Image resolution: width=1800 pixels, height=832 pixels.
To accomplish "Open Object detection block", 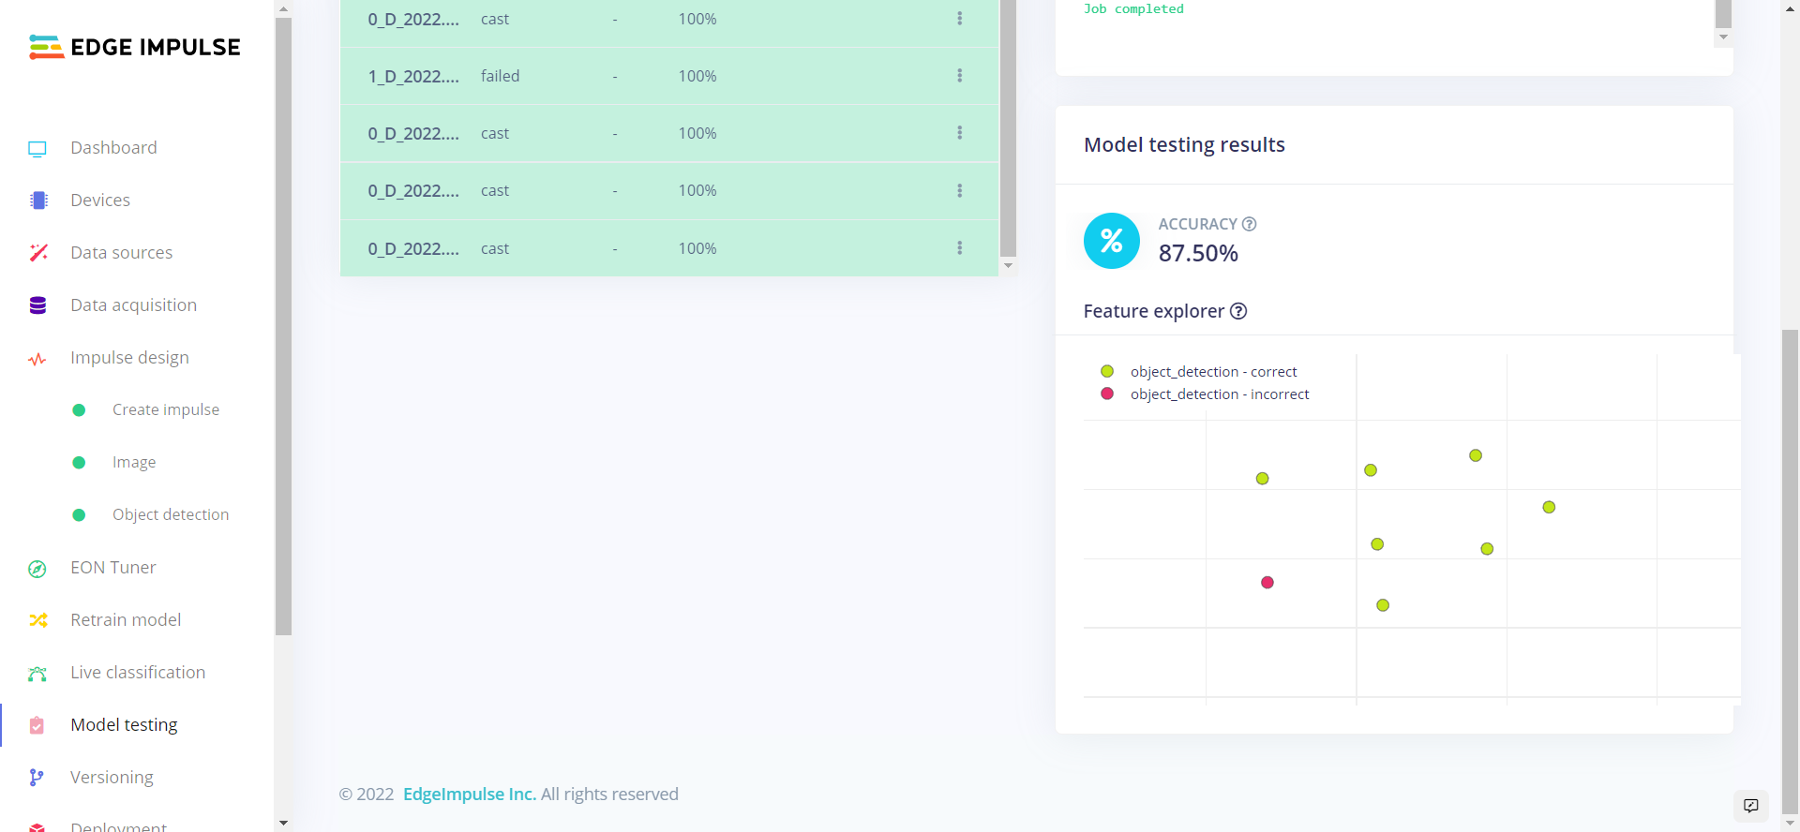I will tap(171, 515).
